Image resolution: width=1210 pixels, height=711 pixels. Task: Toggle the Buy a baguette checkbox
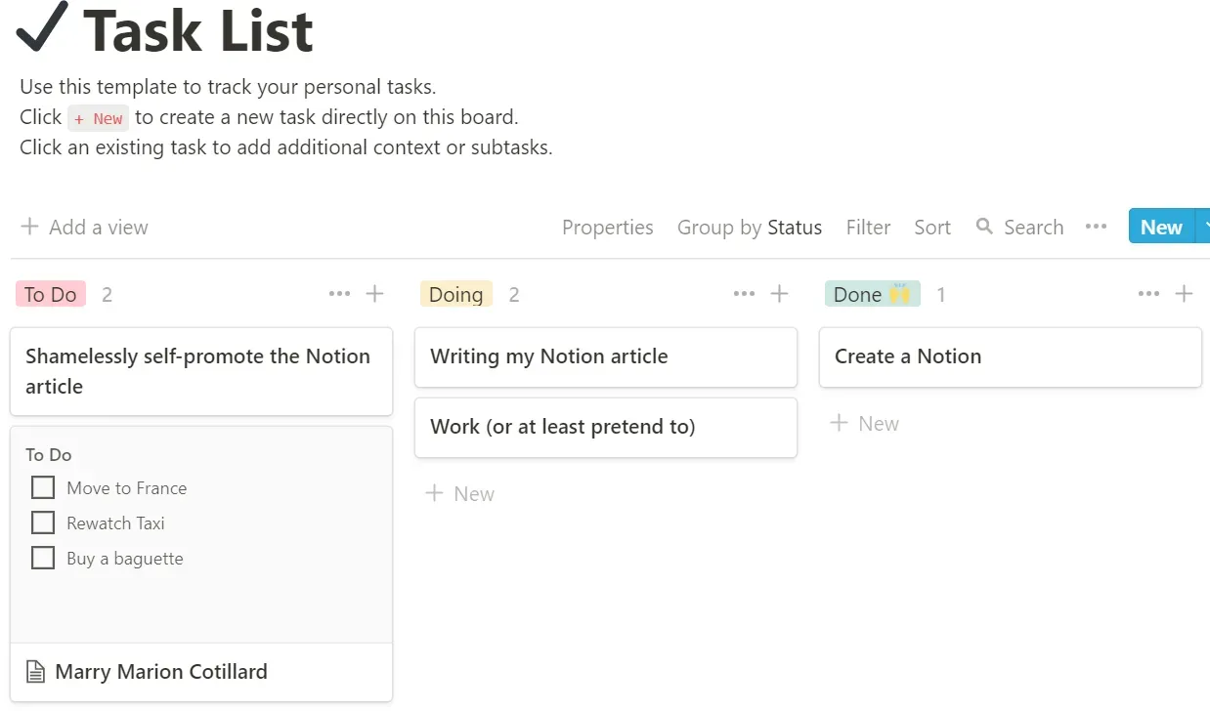pos(43,558)
